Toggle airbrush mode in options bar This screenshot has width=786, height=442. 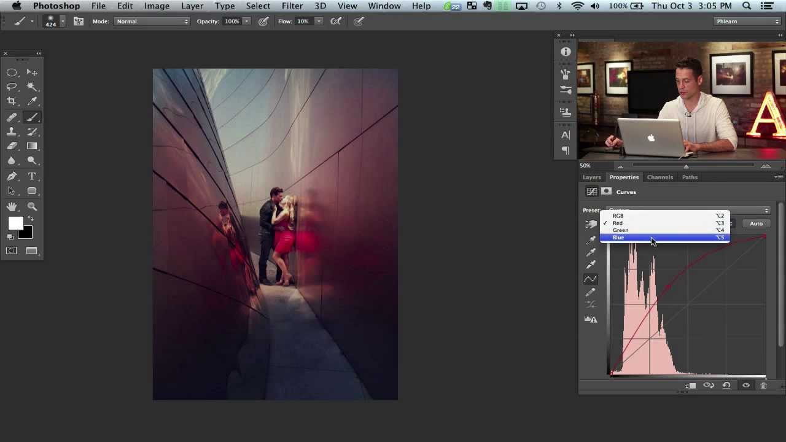click(336, 21)
